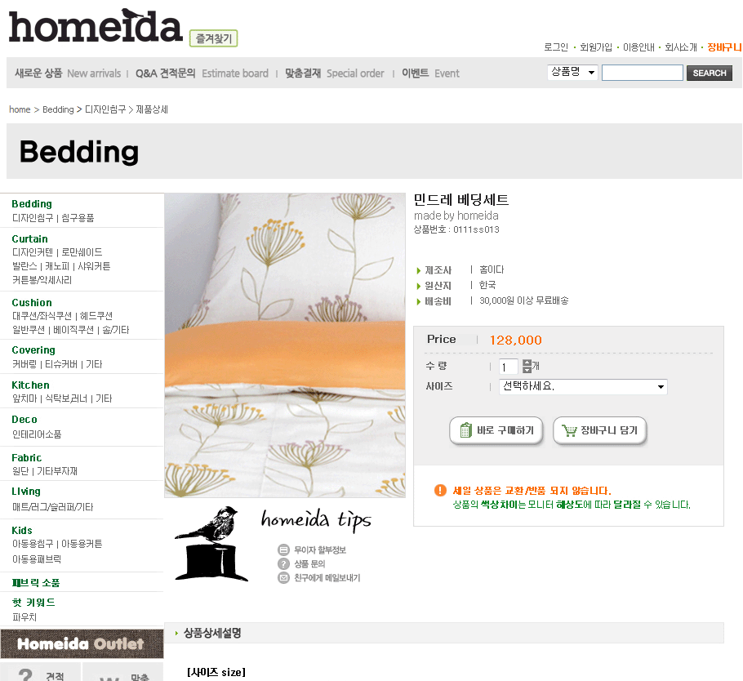Open the 사이즈 선택하세요 dropdown
Viewport: 743px width, 681px height.
click(583, 387)
